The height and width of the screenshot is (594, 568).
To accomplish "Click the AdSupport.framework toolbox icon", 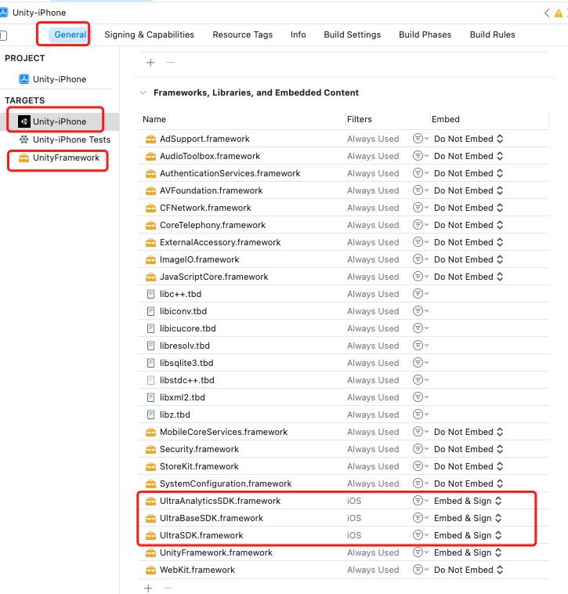I will (x=150, y=139).
